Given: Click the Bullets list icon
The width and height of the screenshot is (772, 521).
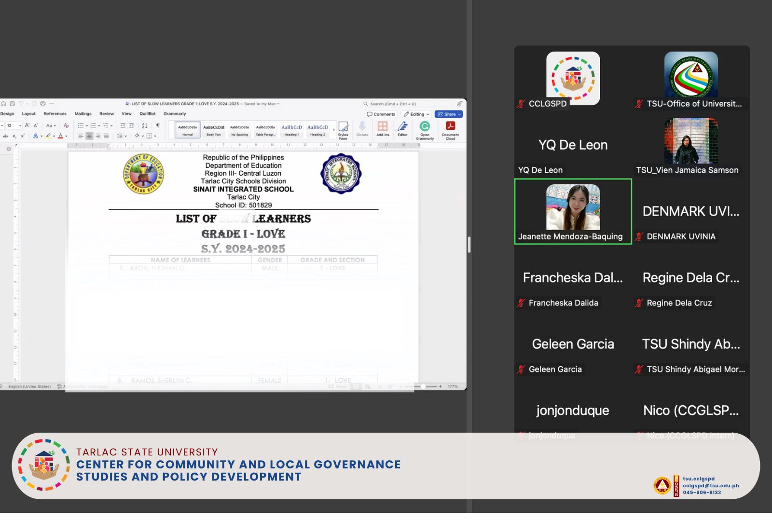Looking at the screenshot, I should [x=81, y=125].
